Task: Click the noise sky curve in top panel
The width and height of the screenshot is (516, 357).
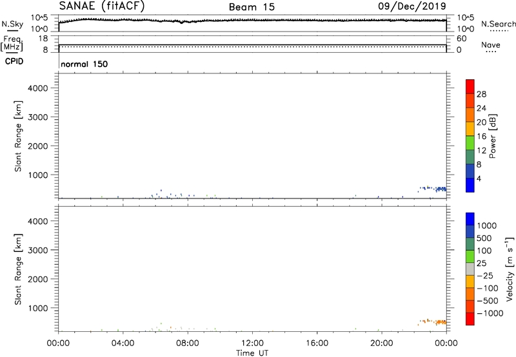Action: point(252,21)
